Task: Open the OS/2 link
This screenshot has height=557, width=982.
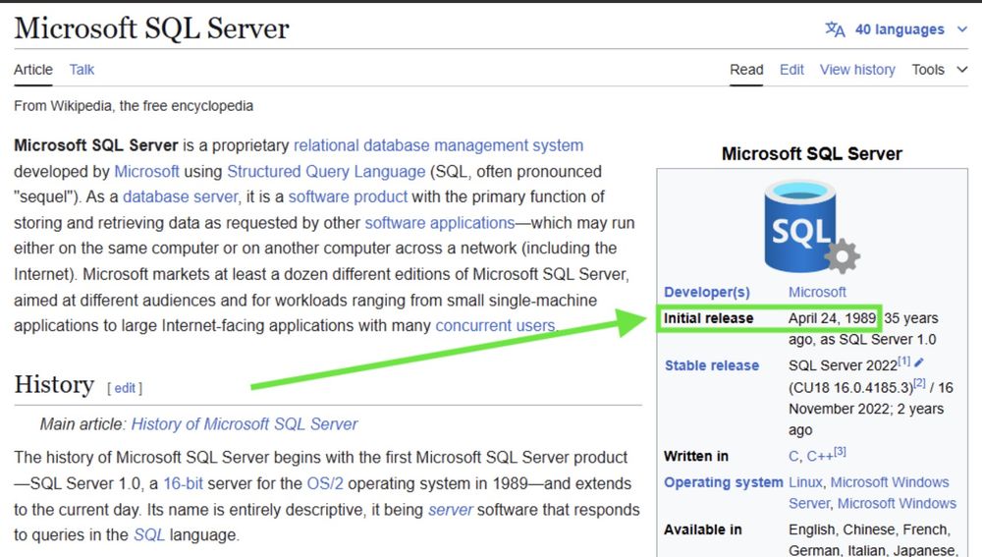Action: point(325,483)
